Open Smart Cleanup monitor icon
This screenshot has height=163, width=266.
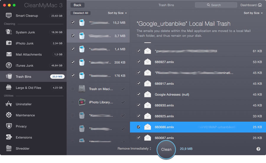click(x=9, y=16)
